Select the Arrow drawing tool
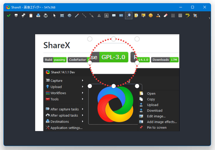Image resolution: width=215 pixels, height=150 pixels. 91,15
